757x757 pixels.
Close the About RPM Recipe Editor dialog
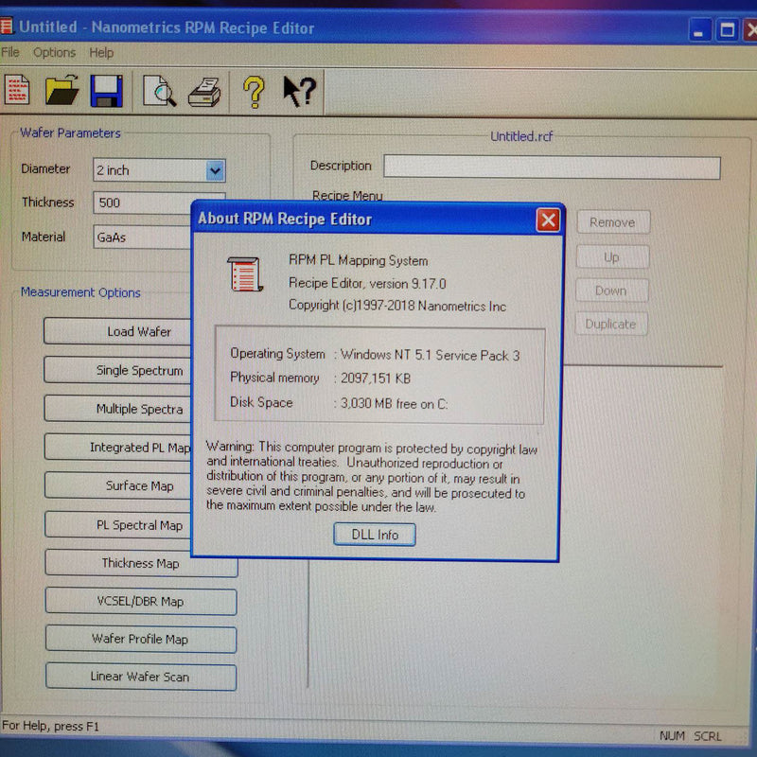tap(548, 220)
